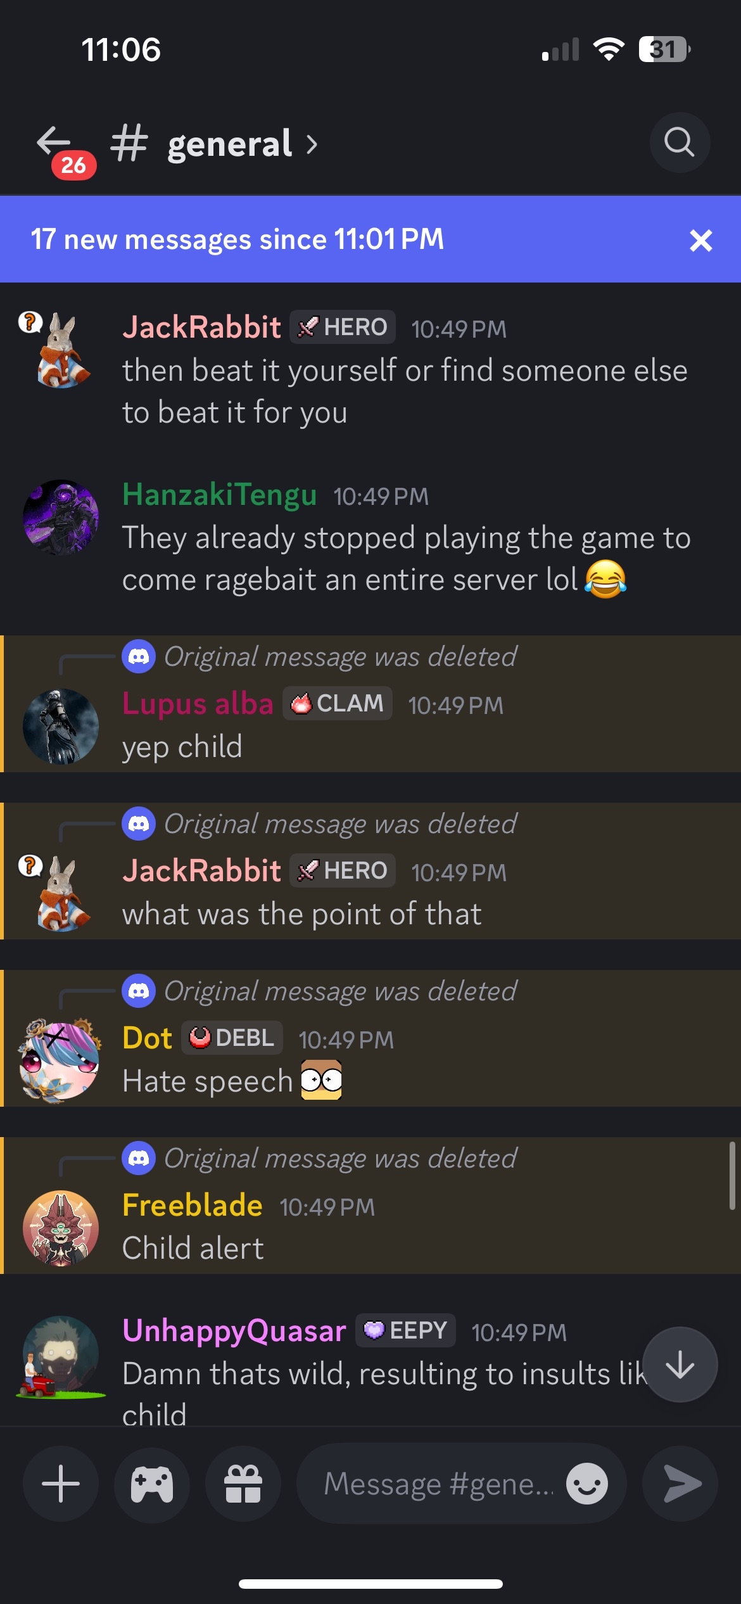Jump to latest messages down arrow

pos(680,1365)
